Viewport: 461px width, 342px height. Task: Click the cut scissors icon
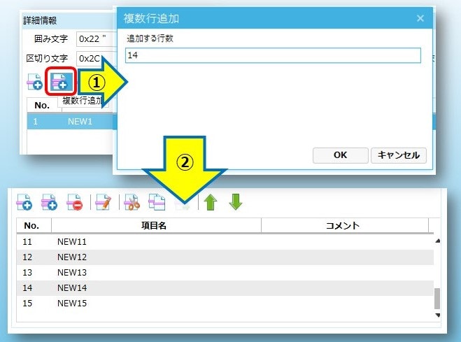click(132, 202)
